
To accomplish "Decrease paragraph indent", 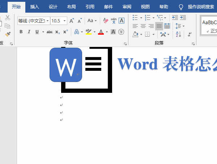I will pos(175,18).
